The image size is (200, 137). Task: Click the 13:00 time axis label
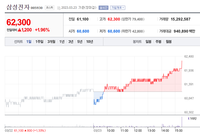(151, 131)
